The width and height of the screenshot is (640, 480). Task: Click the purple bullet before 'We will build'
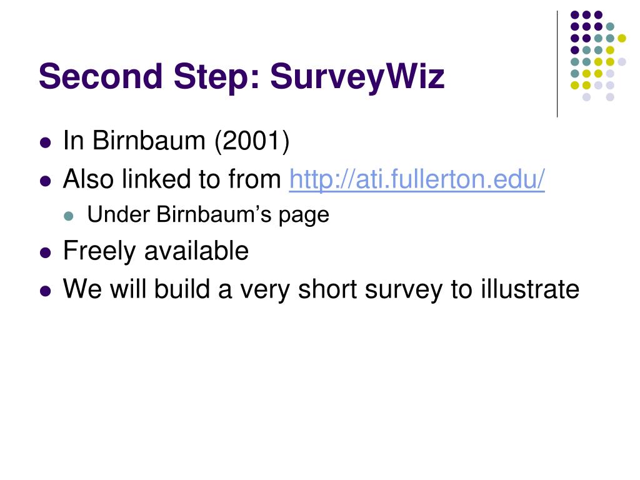tap(46, 291)
